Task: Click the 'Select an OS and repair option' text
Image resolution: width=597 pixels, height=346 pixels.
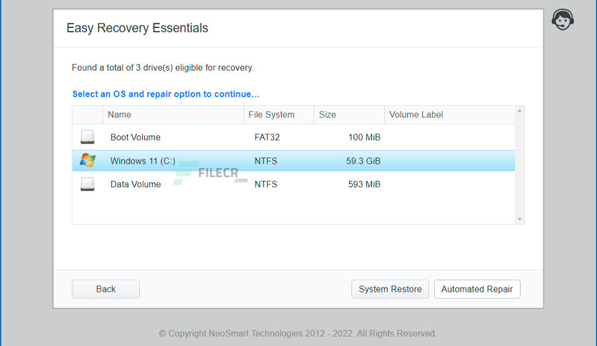Action: point(166,94)
